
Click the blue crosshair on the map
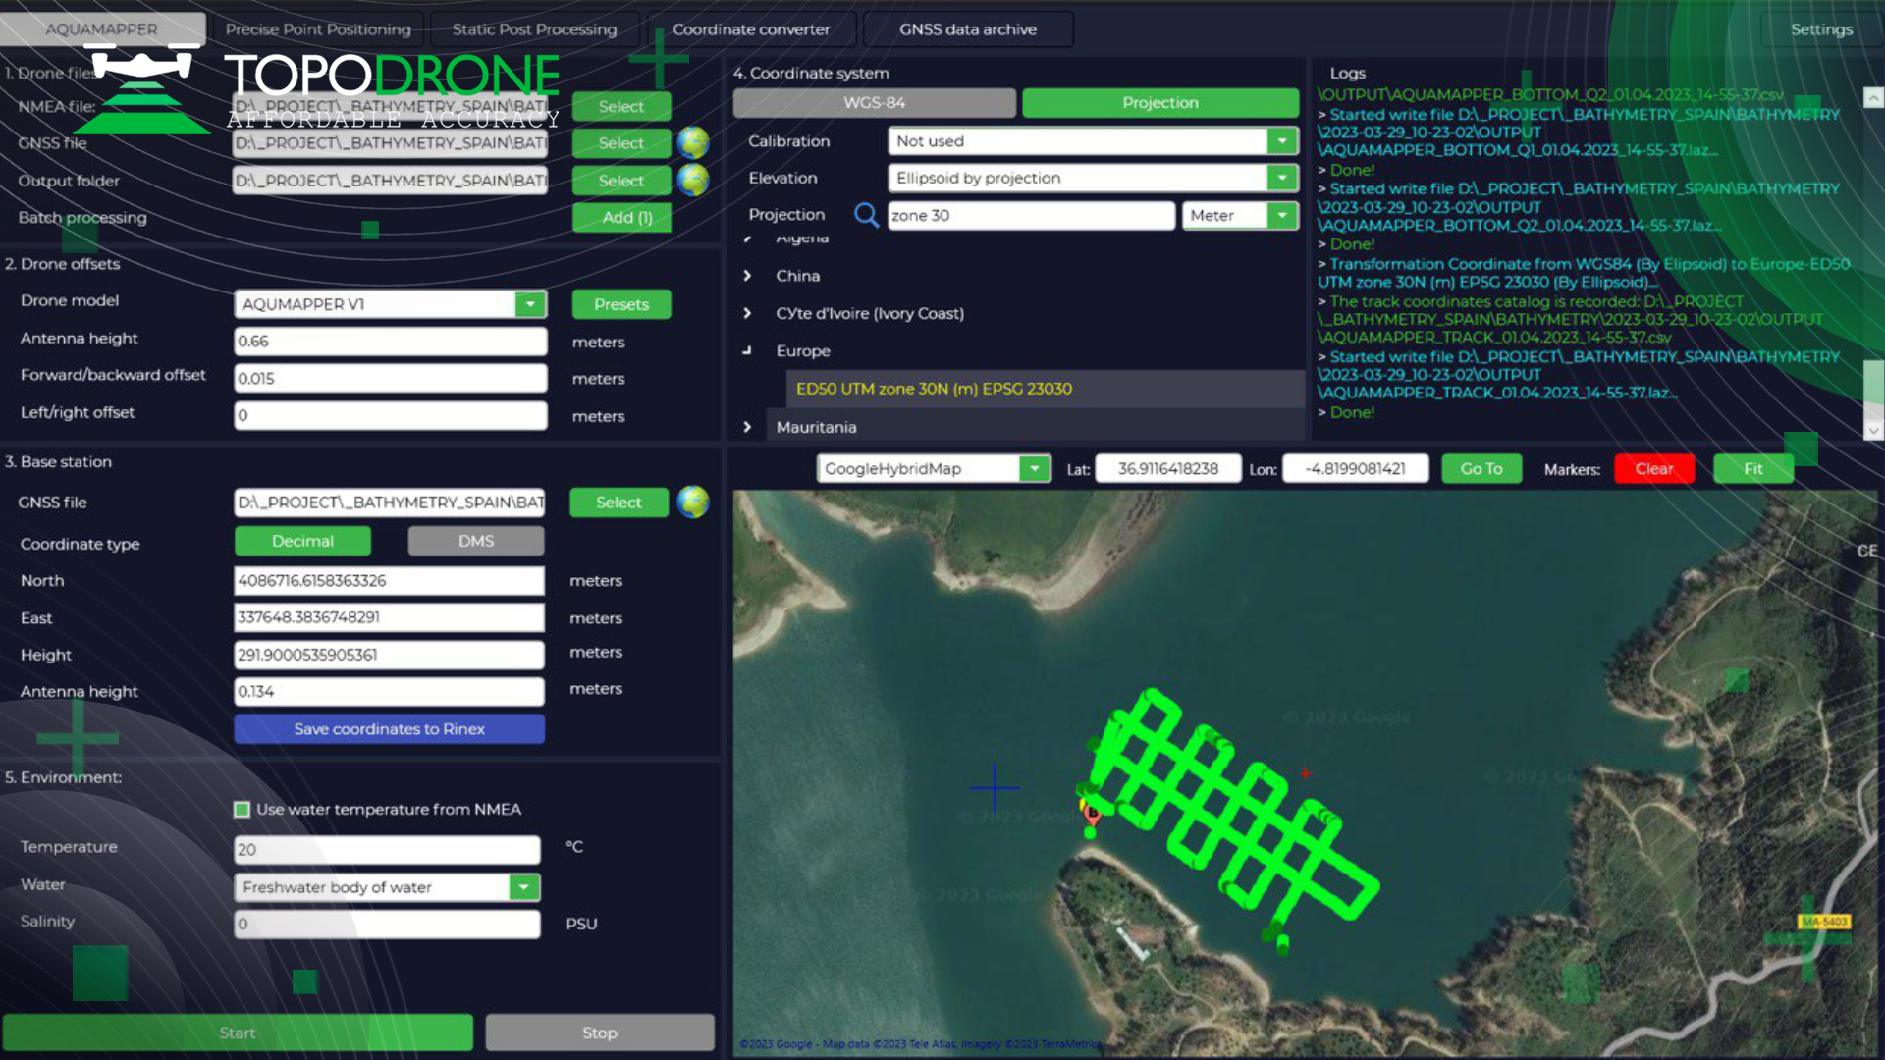994,786
